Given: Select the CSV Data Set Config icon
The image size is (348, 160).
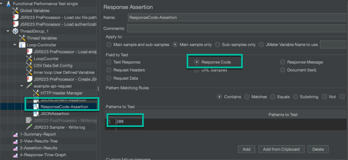Looking at the screenshot, I should pyautogui.click(x=29, y=65).
